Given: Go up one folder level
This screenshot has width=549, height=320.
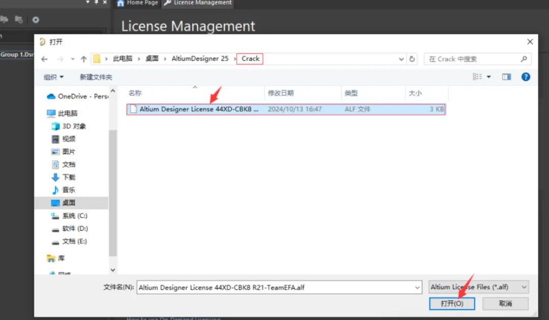Looking at the screenshot, I should 83,59.
